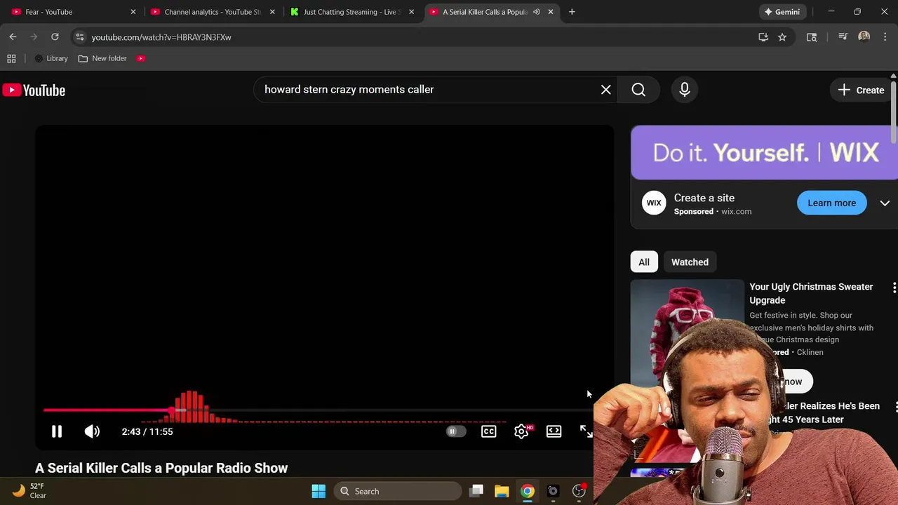The height and width of the screenshot is (505, 898).
Task: Open video settings gear icon
Action: 521,431
